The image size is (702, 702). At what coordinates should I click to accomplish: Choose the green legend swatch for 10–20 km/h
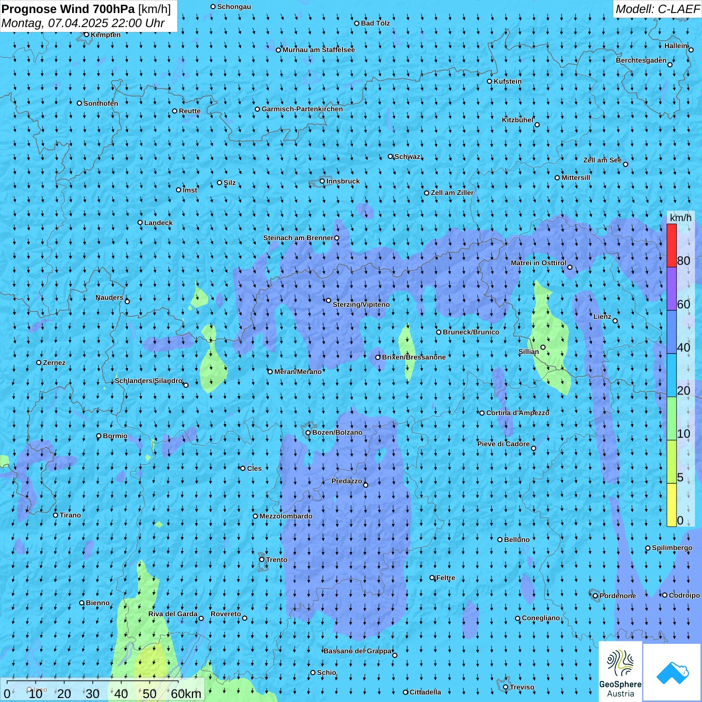coord(671,419)
